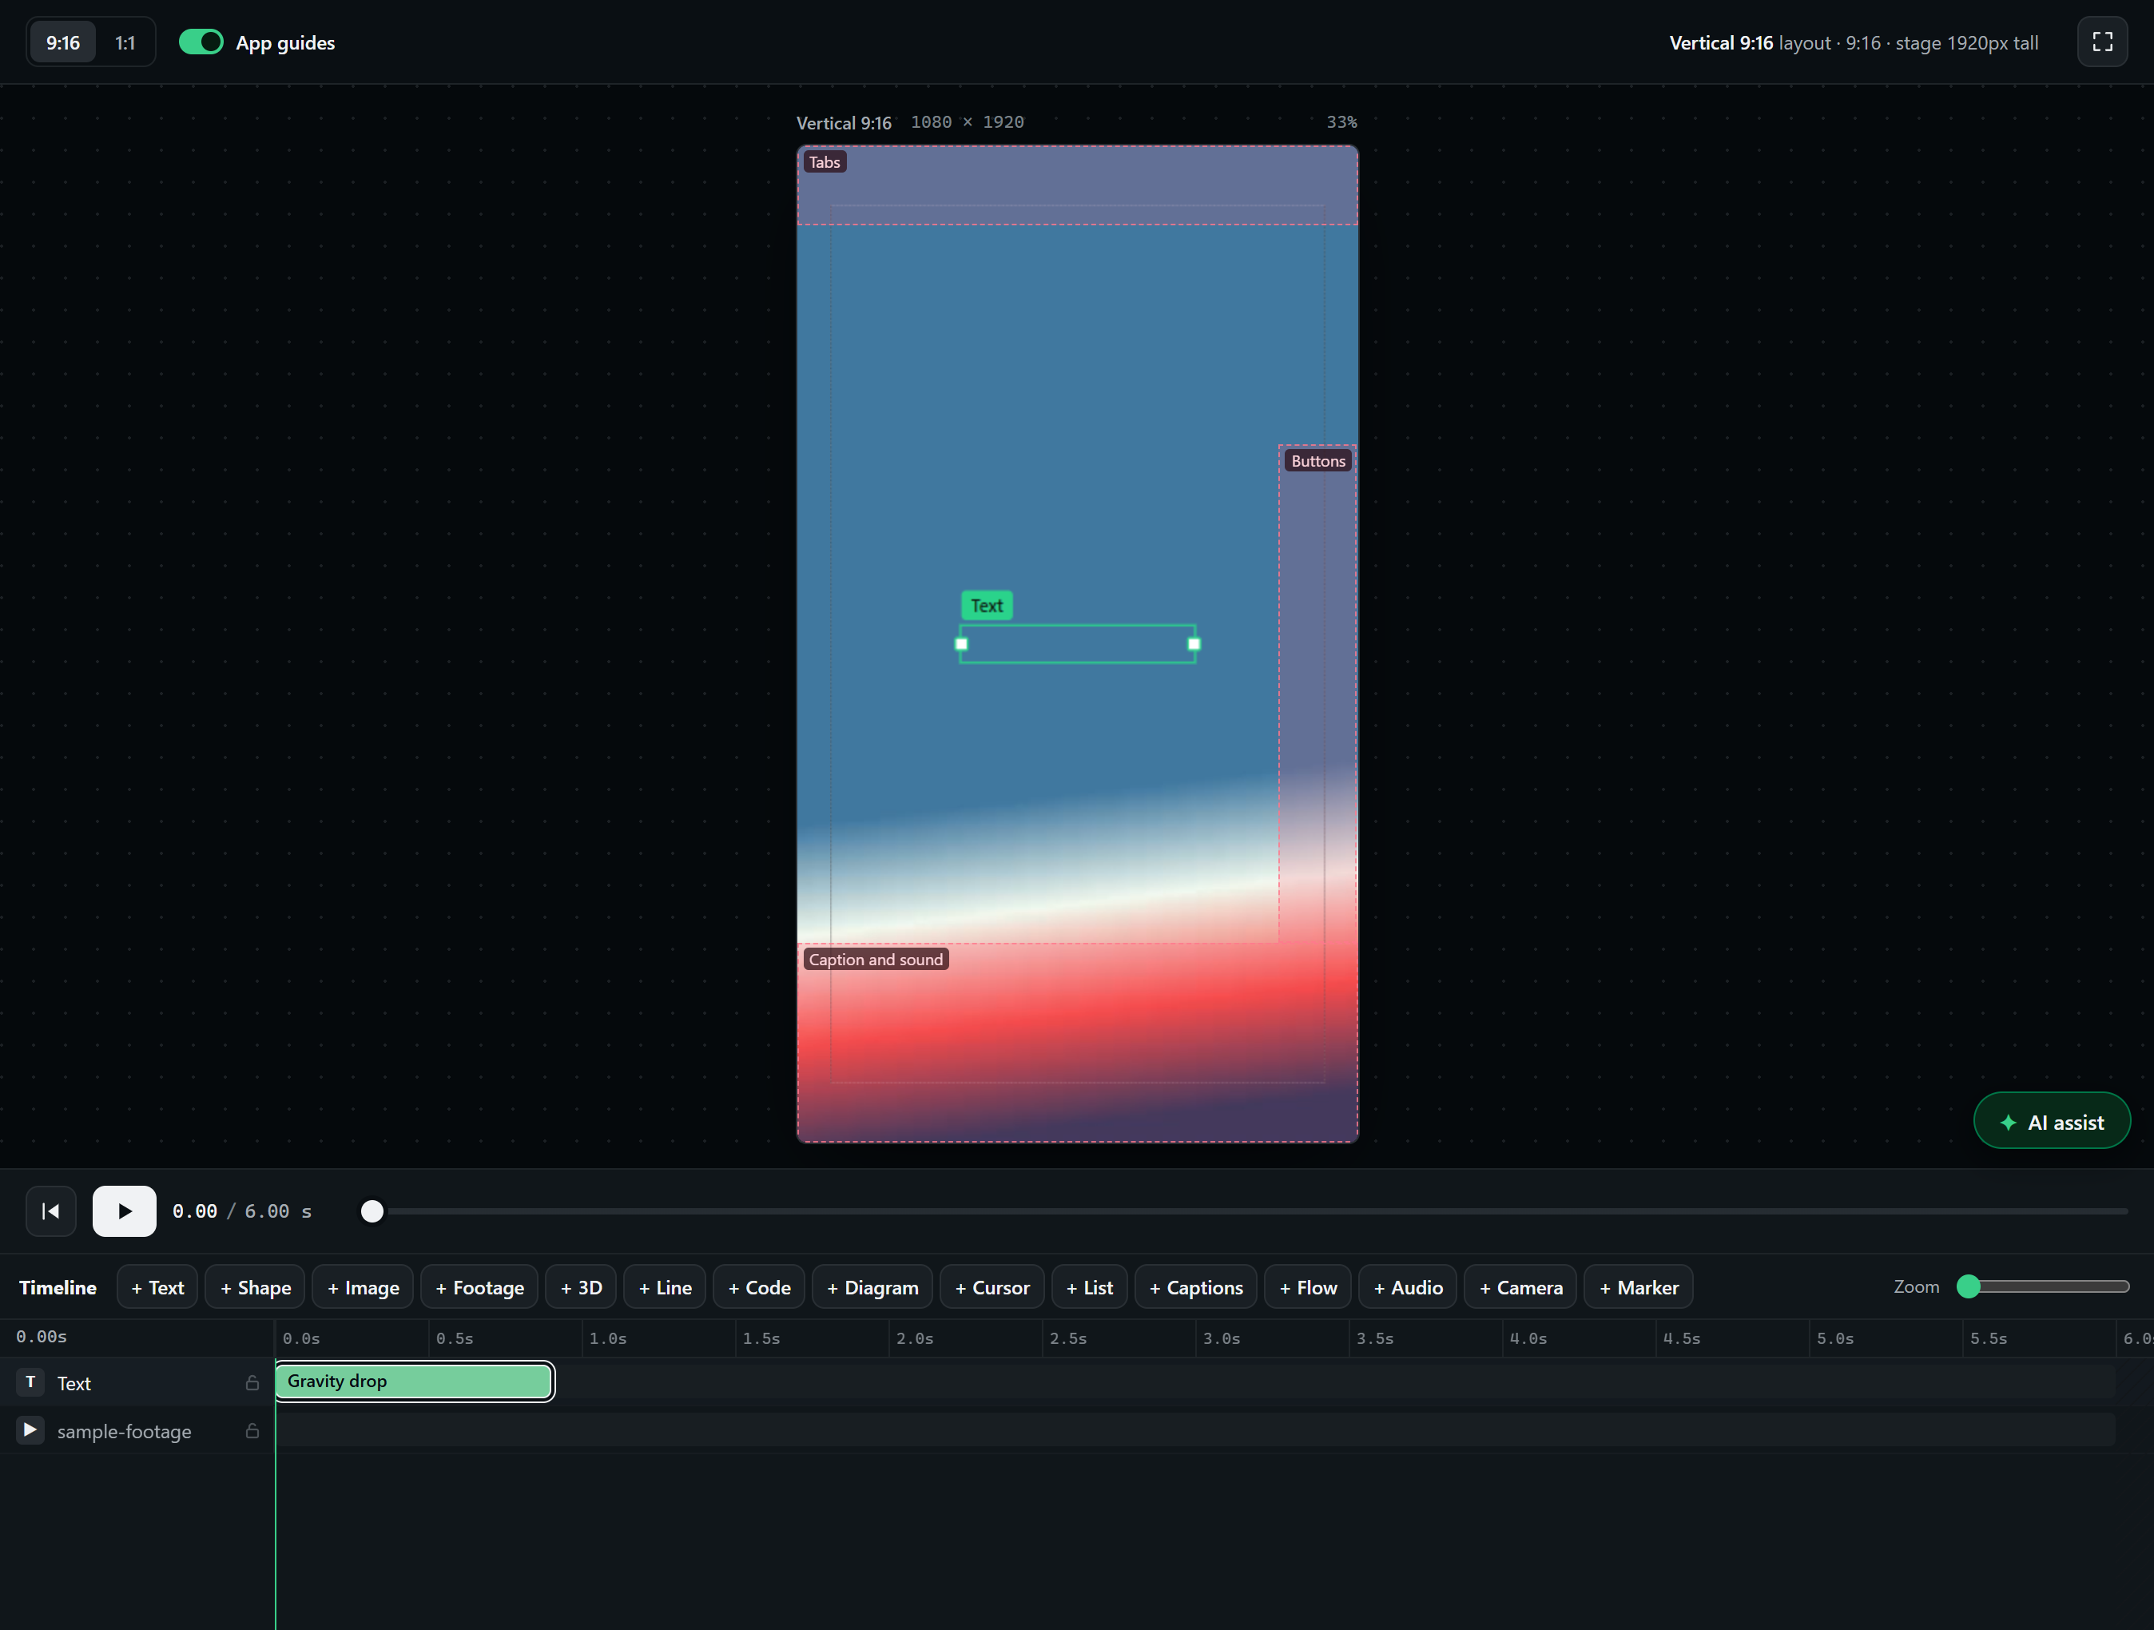Click the Caption and sound guide label
The height and width of the screenshot is (1630, 2154).
(x=876, y=959)
